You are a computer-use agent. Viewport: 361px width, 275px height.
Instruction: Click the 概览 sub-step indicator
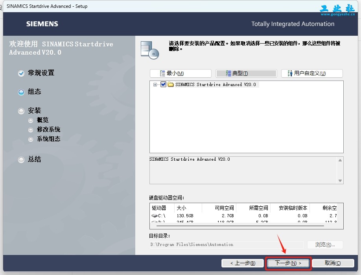(31, 121)
